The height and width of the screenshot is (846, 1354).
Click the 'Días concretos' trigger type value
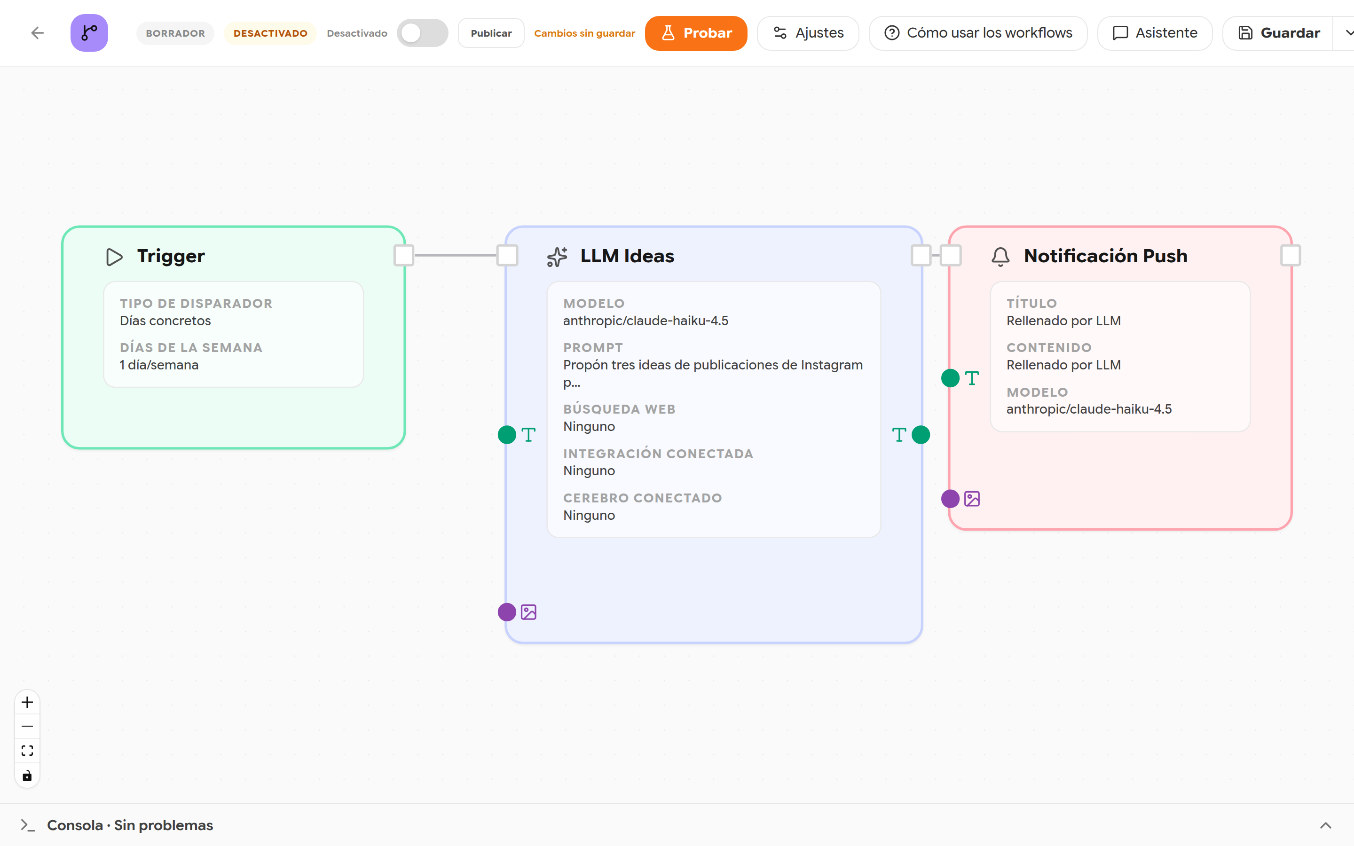point(165,321)
